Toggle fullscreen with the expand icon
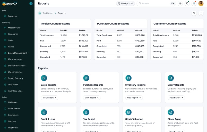The width and height of the screenshot is (207, 132). (x=201, y=13)
